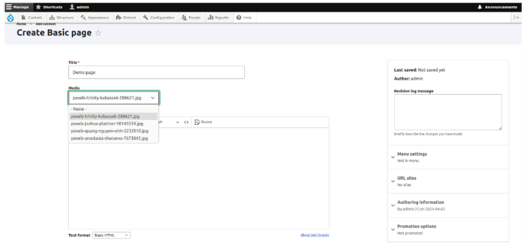Open the Structure menu

coord(61,18)
